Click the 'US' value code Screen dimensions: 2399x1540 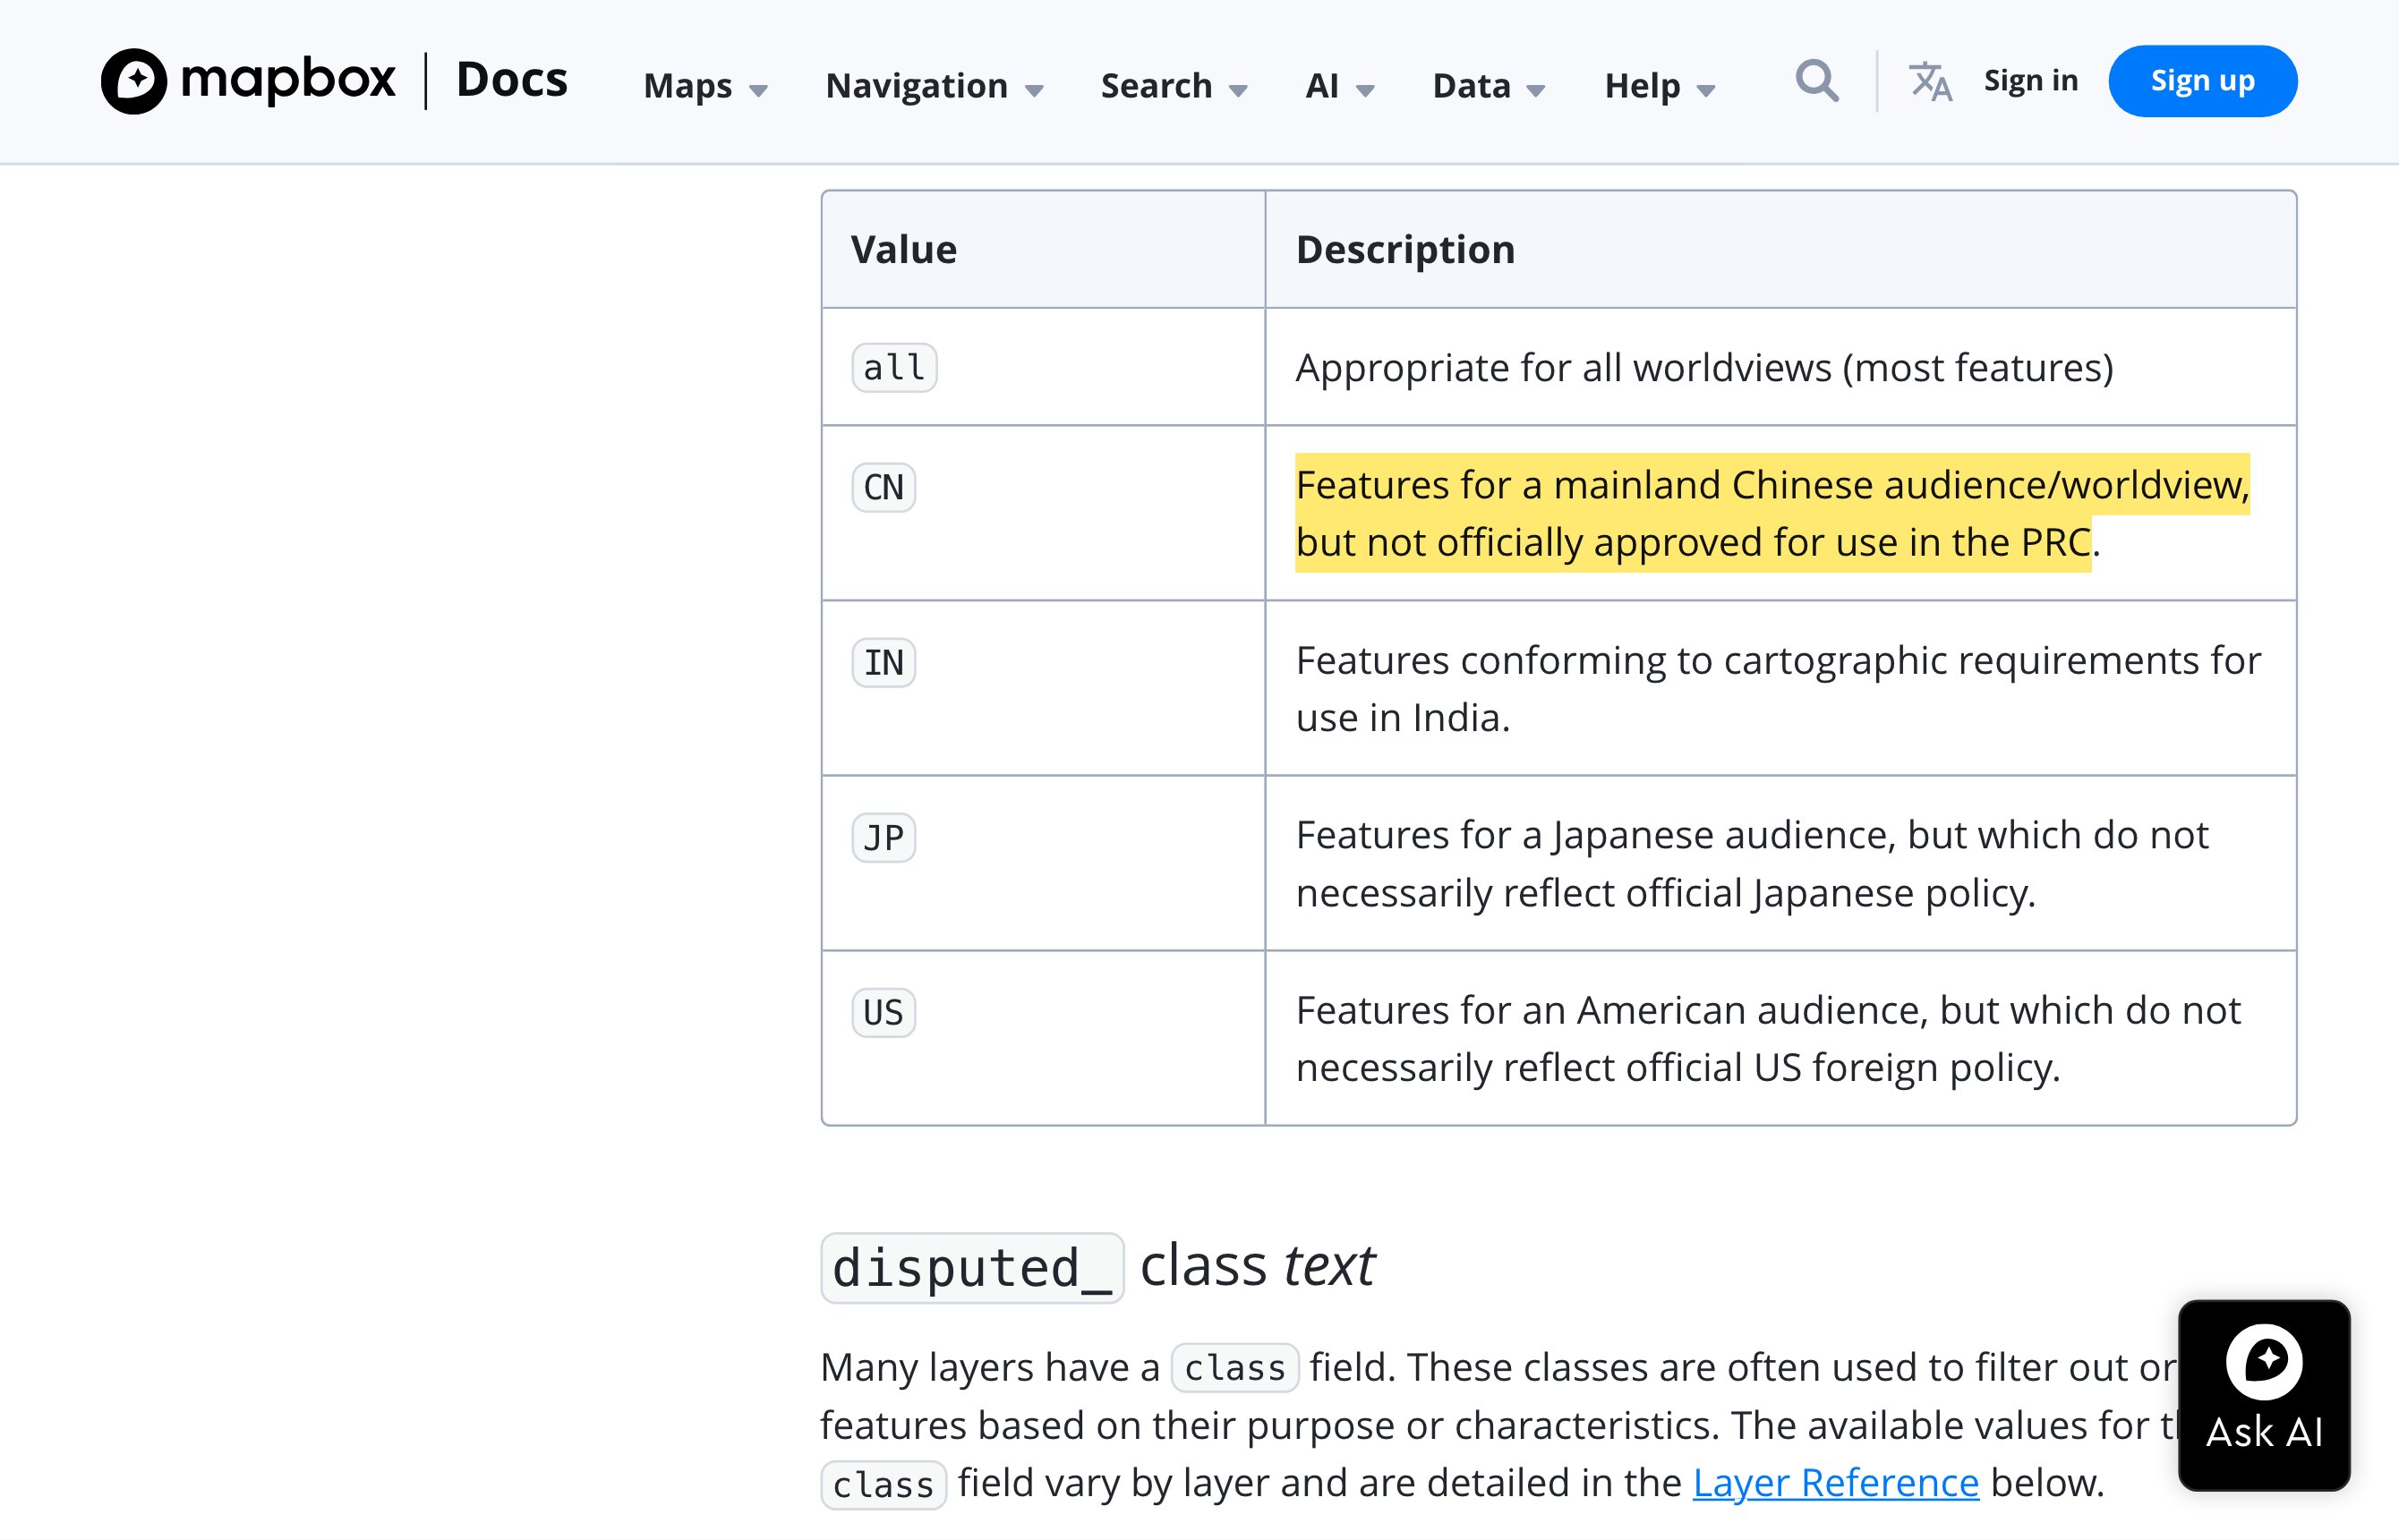[884, 1012]
